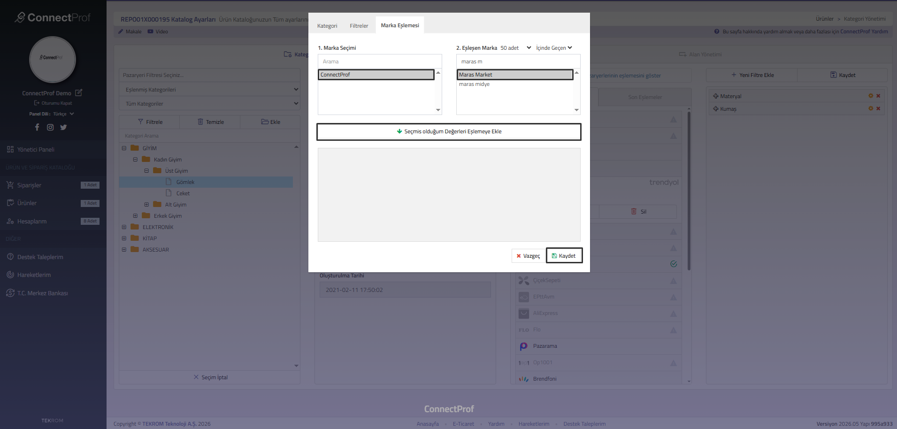Click the delete X icon on Materyal row
The width and height of the screenshot is (897, 429).
point(878,96)
